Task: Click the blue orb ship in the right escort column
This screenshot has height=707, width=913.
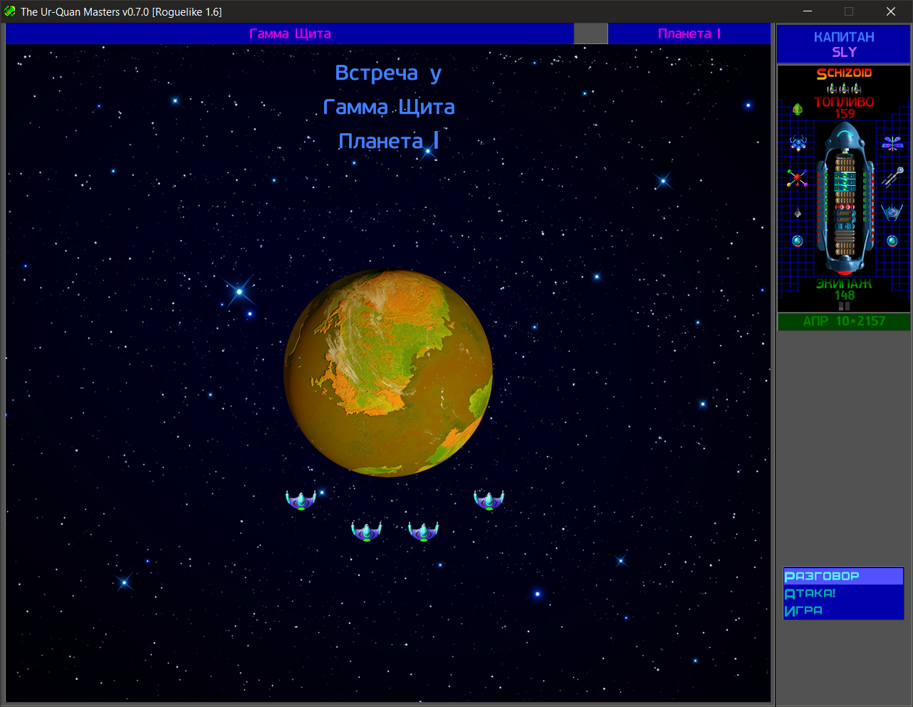Action: (x=892, y=241)
